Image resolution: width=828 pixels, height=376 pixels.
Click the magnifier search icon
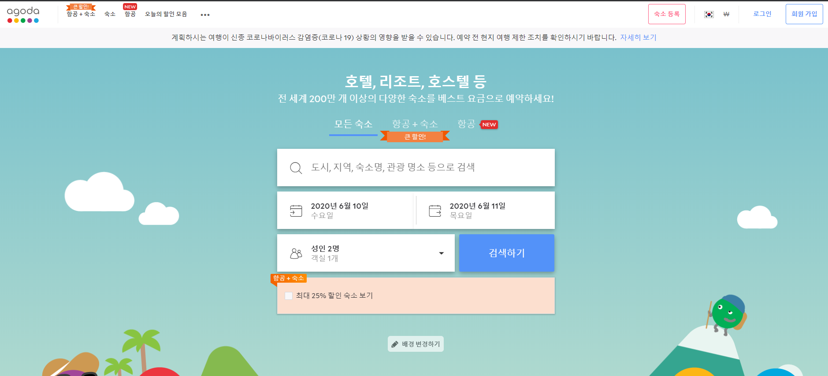coord(296,168)
